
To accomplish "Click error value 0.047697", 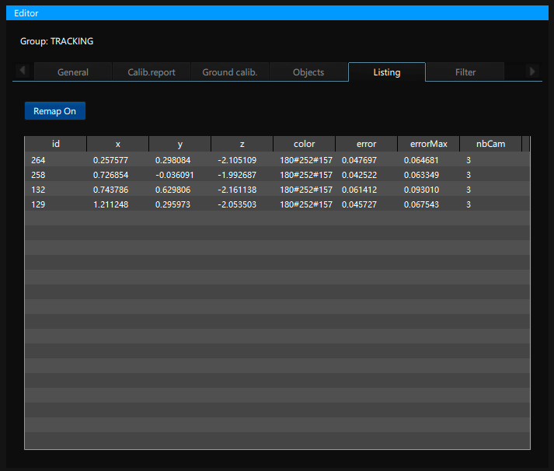I will point(359,160).
